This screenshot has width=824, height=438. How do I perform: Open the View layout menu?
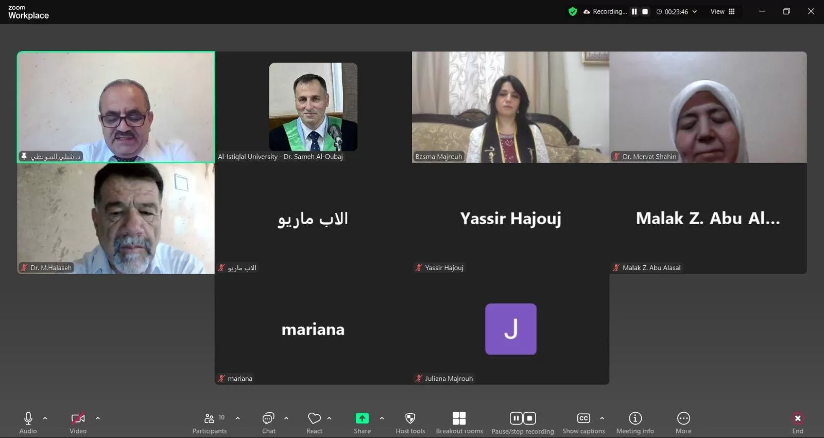[723, 11]
